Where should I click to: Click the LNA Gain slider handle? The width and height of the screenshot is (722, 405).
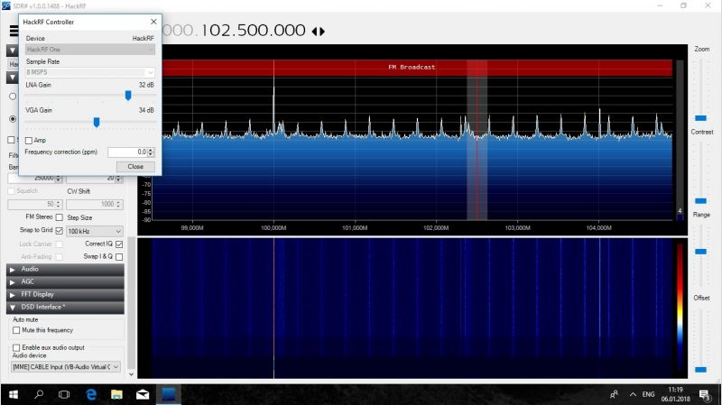[x=128, y=96]
